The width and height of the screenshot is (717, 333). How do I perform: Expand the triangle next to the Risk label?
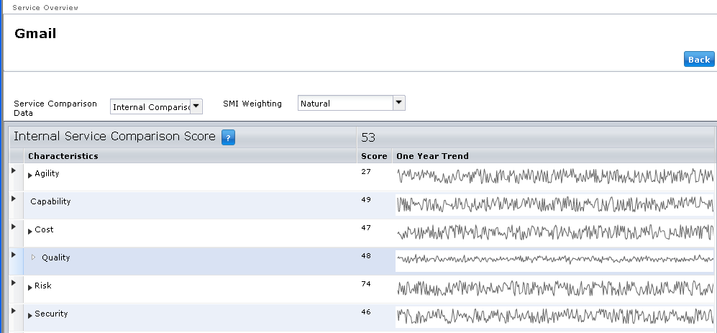(x=30, y=287)
